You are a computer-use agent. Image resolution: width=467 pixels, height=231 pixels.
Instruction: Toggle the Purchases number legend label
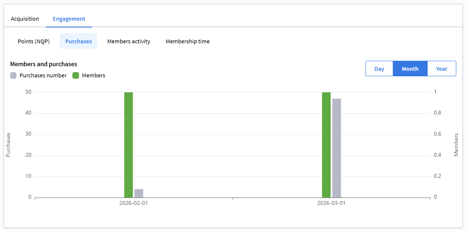pos(43,75)
